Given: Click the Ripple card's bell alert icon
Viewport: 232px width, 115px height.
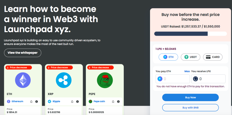Looking at the screenshot, I should coord(72,102).
